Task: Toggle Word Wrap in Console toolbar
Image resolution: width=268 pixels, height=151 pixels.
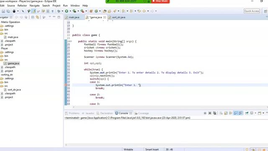Action: tap(230, 113)
